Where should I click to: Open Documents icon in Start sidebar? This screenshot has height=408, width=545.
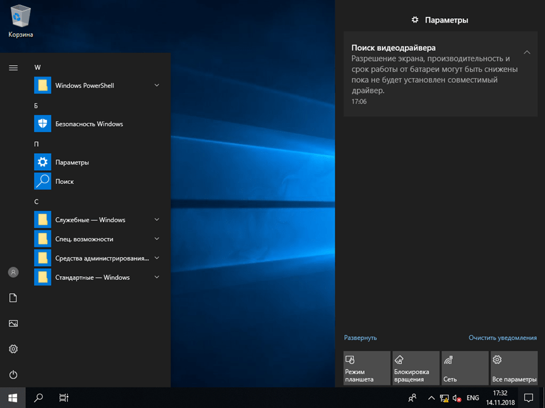(13, 298)
